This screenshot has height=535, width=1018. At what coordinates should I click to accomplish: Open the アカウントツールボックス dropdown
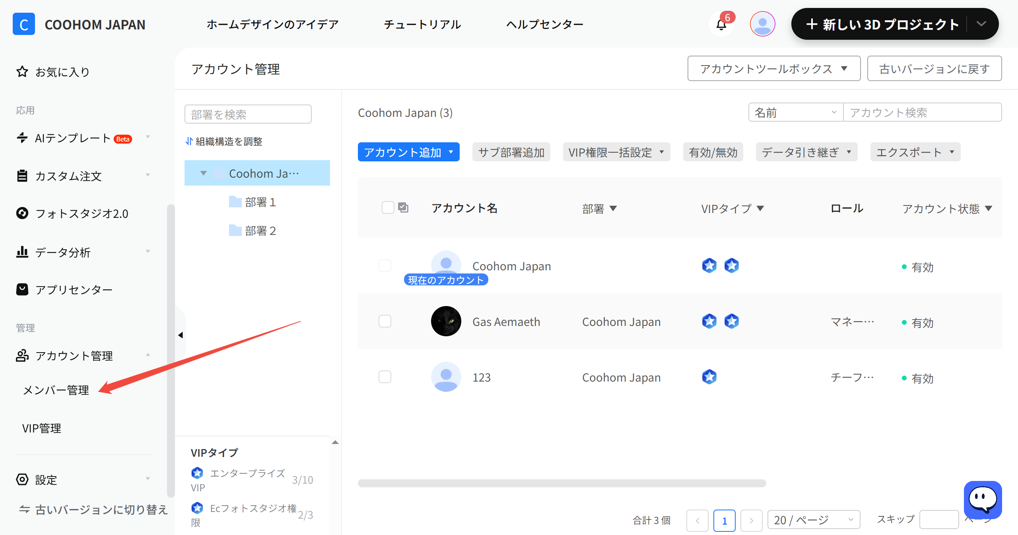click(774, 69)
